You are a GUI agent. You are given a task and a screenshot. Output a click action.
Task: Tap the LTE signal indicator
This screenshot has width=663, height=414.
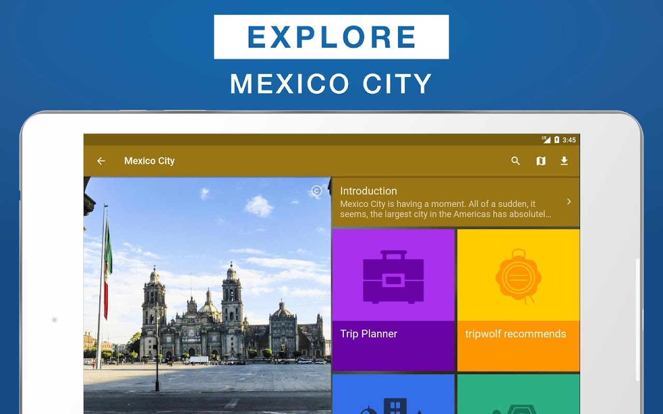pyautogui.click(x=546, y=140)
